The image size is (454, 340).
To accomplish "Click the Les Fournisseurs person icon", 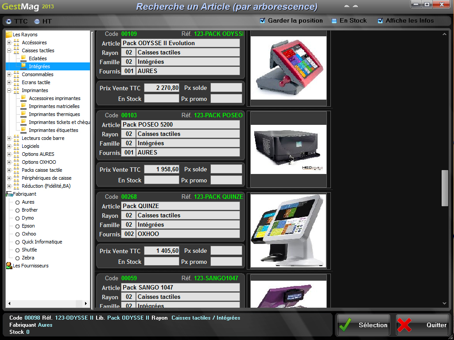I will [9, 266].
